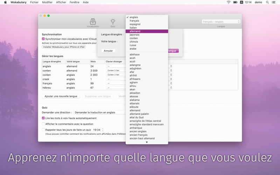Click the reminder time stepper arrows
This screenshot has width=280, height=175.
click(x=103, y=129)
